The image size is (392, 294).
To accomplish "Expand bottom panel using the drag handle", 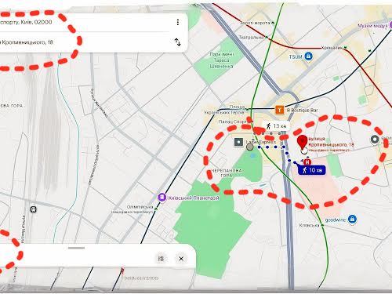I will 76,248.
